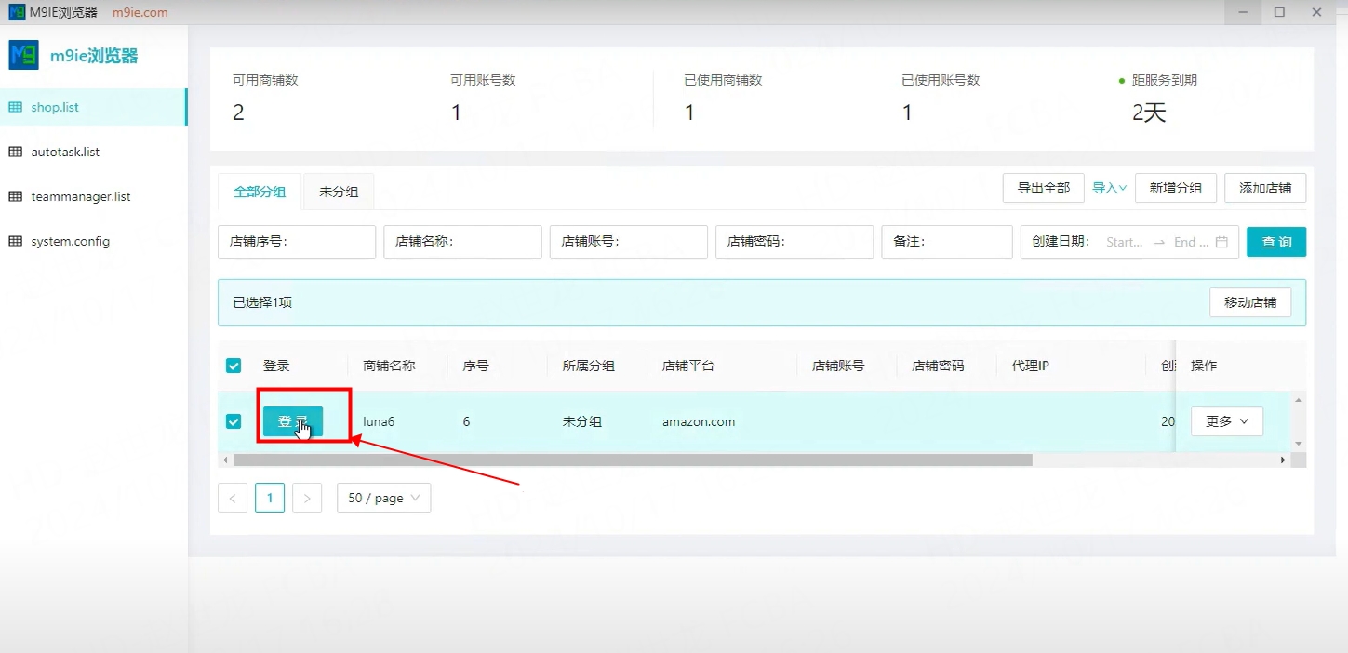The width and height of the screenshot is (1348, 653).
Task: Click the shop.list table icon in sidebar
Action: click(x=15, y=107)
